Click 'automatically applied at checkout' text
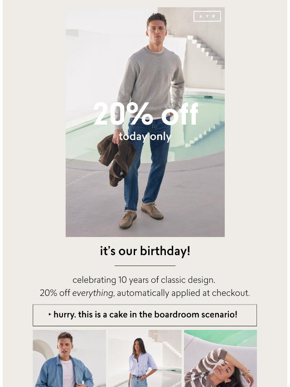This screenshot has height=387, width=290. click(x=184, y=293)
